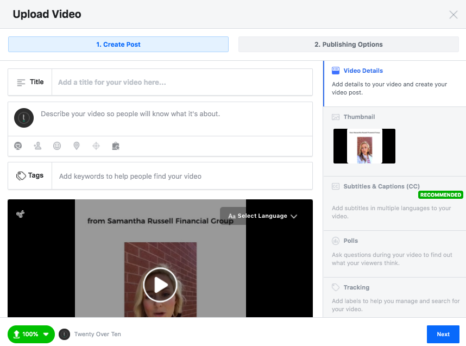Click the video title input field
The height and width of the screenshot is (346, 466).
click(182, 83)
